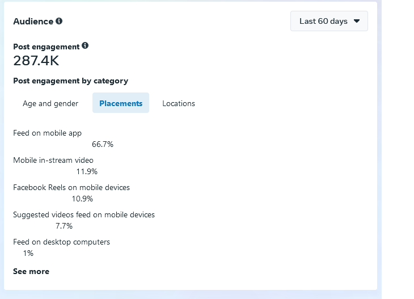The width and height of the screenshot is (414, 299).
Task: Open the Last 60 days dropdown
Action: [329, 21]
